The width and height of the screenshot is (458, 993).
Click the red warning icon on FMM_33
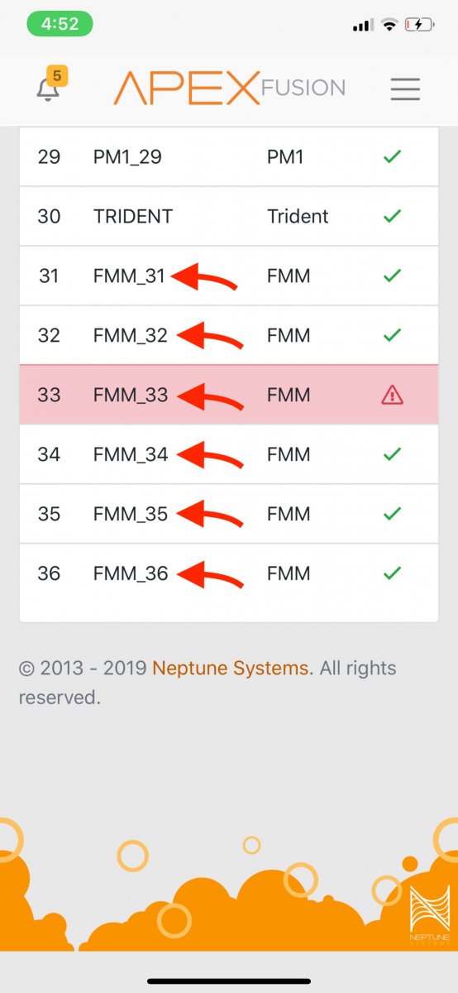pos(392,396)
